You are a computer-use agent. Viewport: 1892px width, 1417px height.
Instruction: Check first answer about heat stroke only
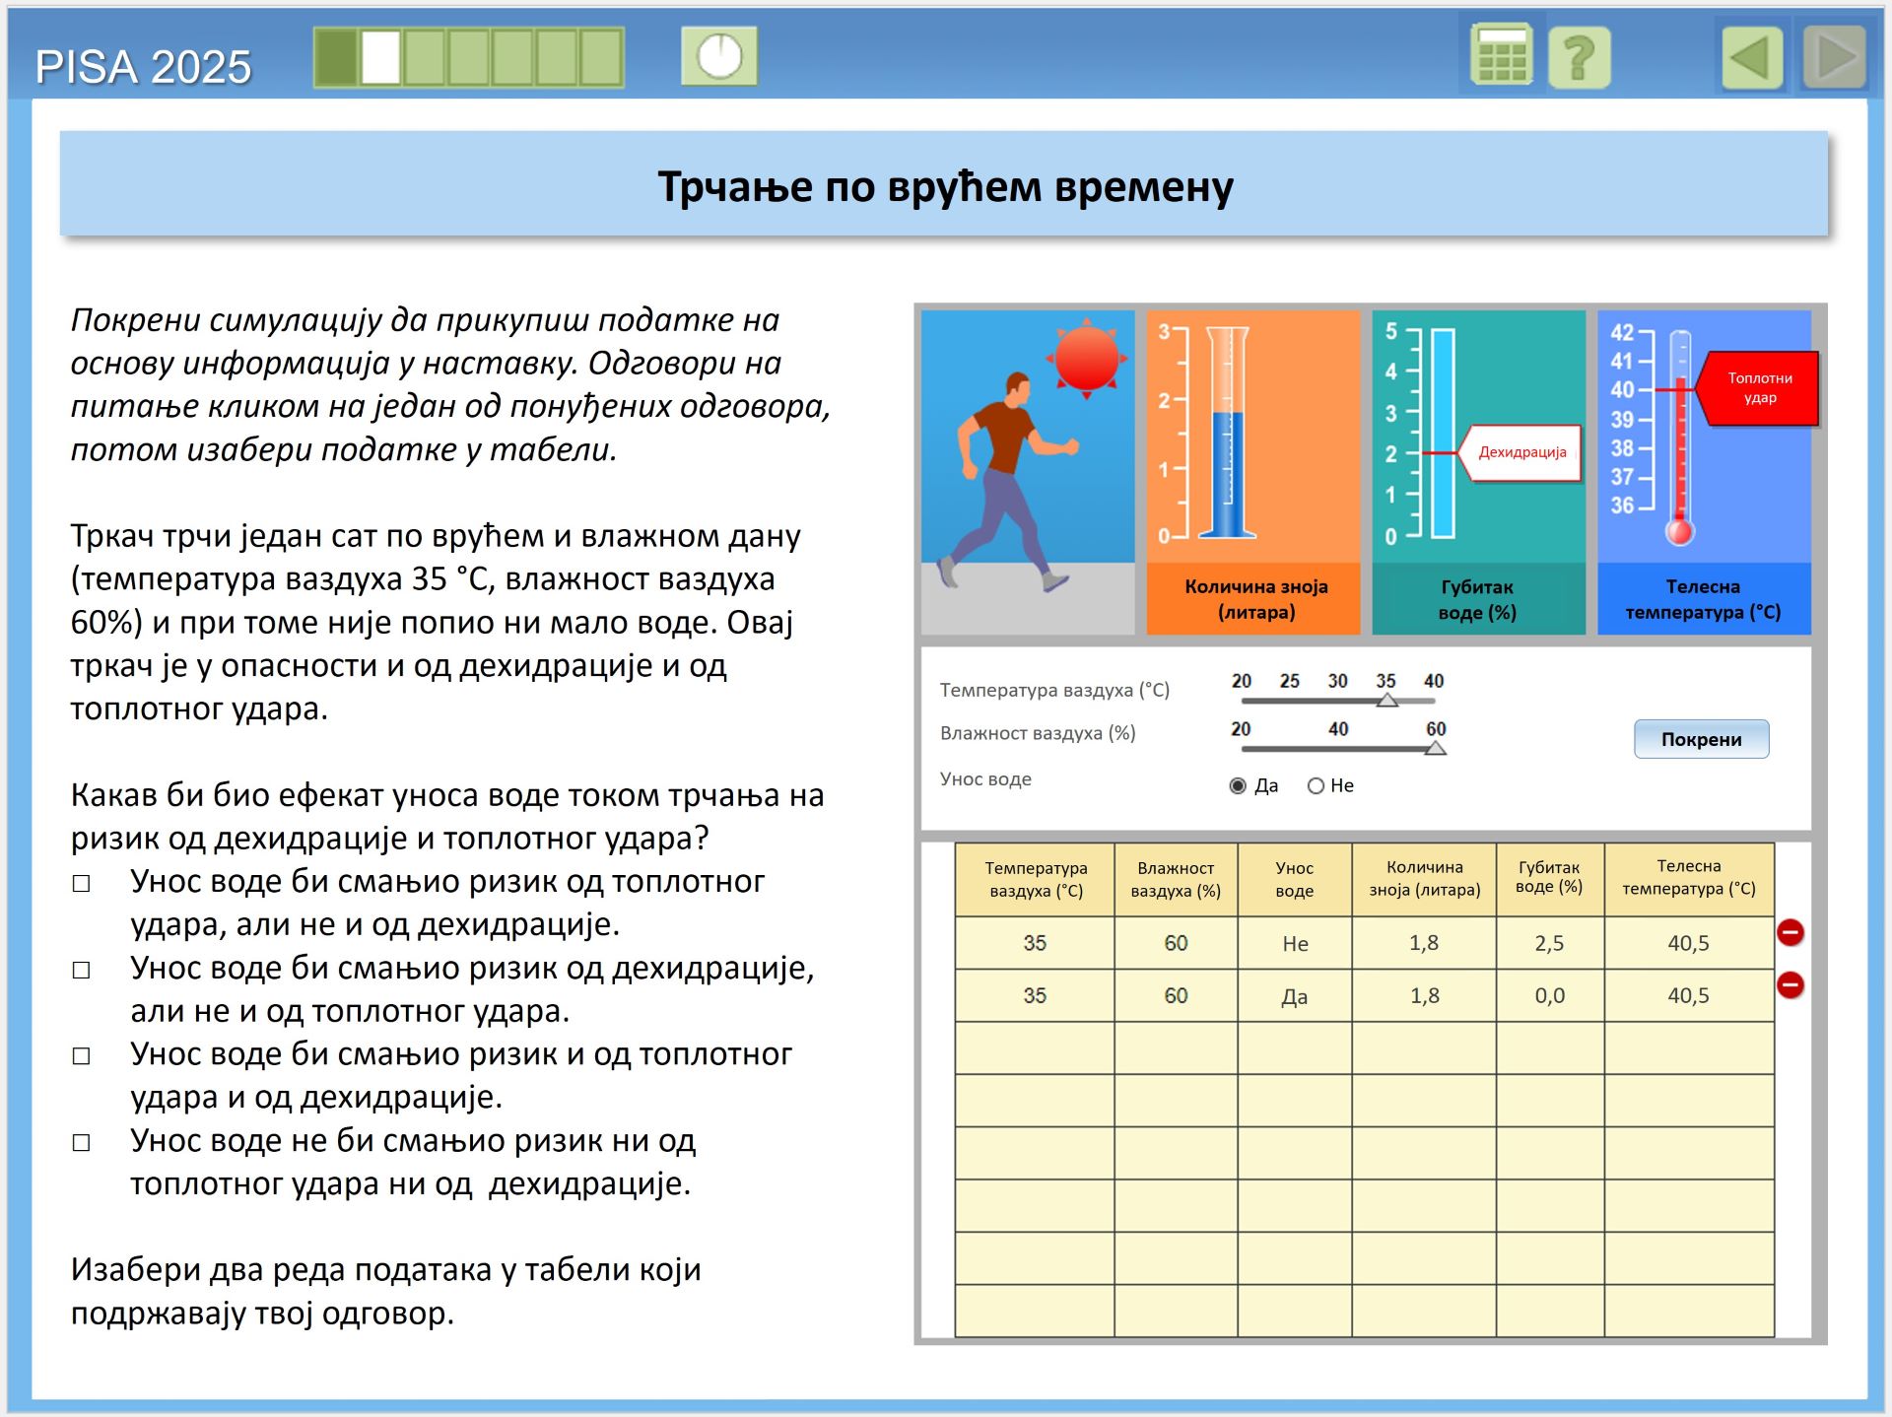(x=82, y=883)
